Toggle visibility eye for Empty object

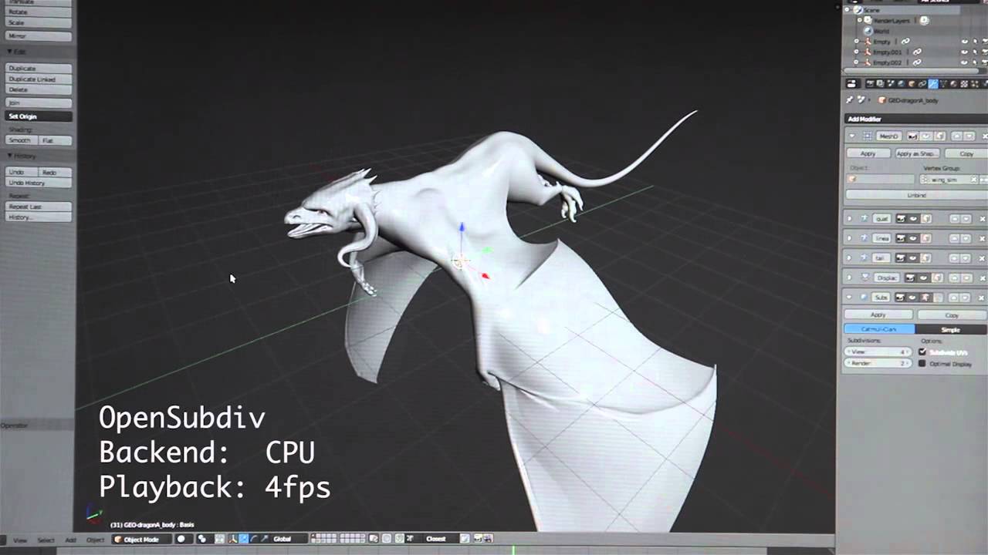click(964, 42)
